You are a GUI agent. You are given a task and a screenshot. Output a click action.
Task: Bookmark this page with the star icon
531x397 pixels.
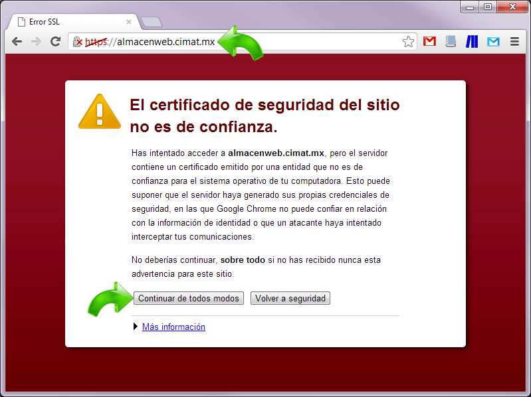[408, 42]
